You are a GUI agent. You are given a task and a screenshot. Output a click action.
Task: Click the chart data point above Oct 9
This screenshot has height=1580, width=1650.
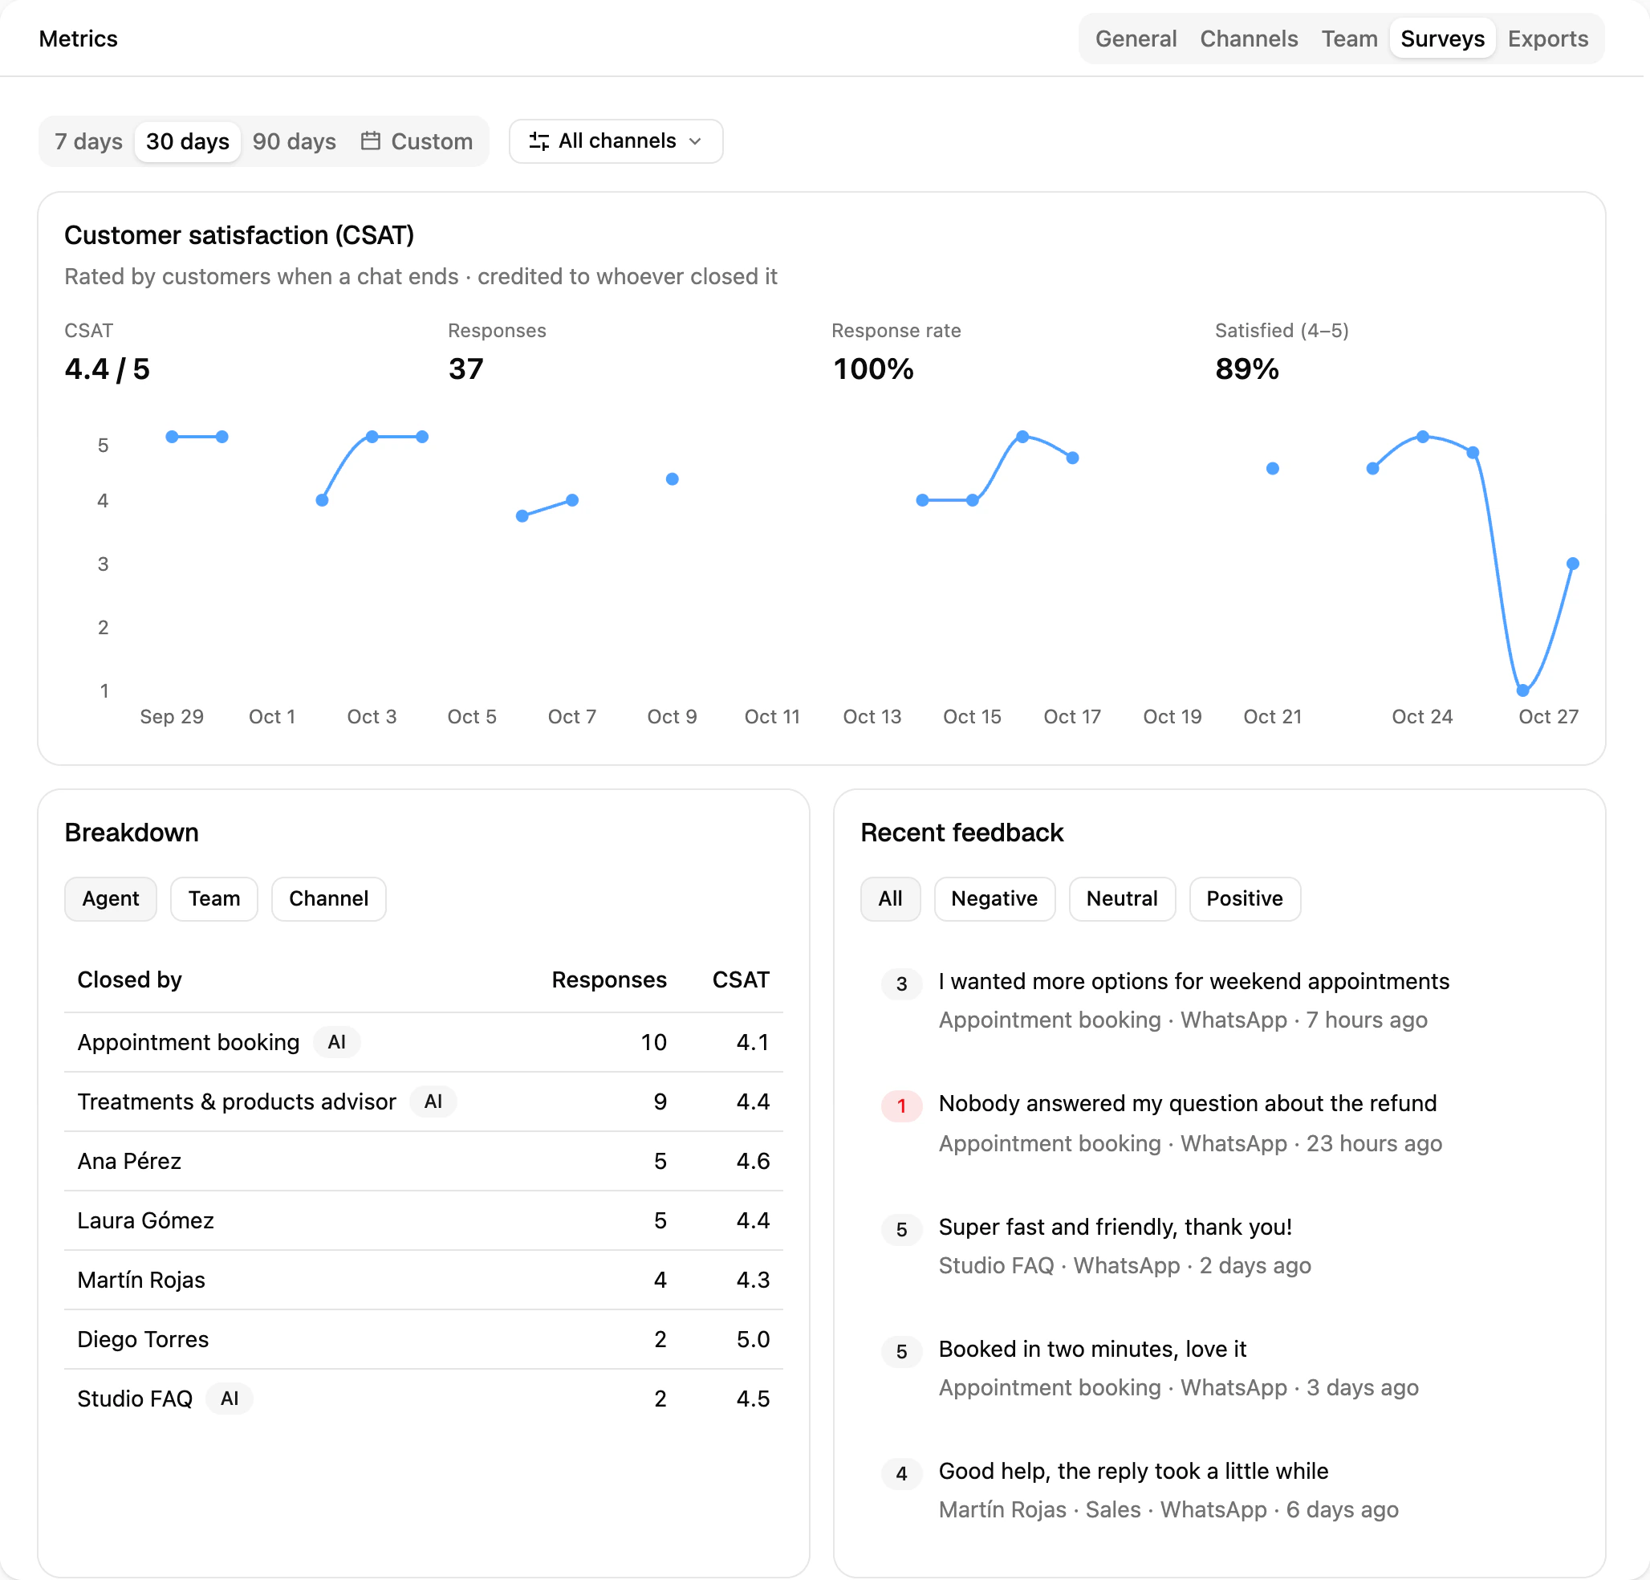point(672,479)
